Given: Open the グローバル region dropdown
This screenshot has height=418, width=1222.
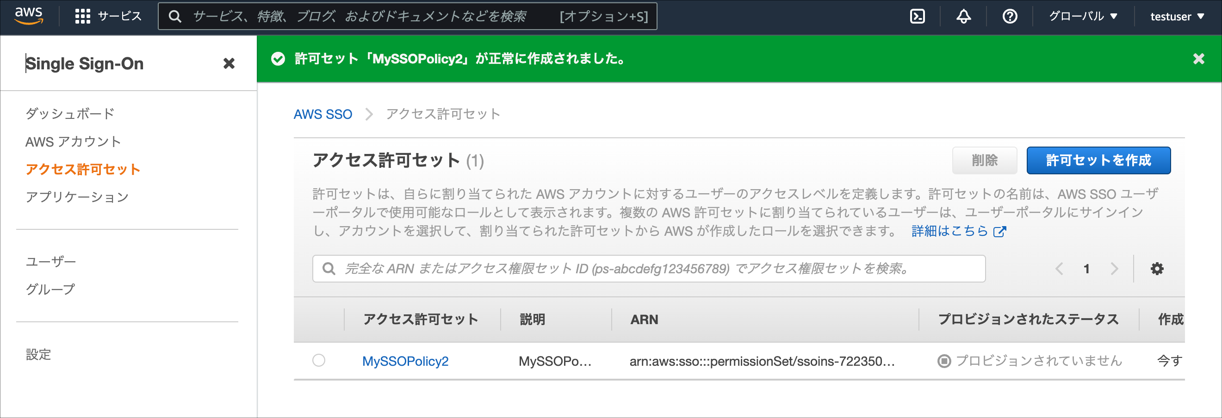Looking at the screenshot, I should pyautogui.click(x=1083, y=17).
